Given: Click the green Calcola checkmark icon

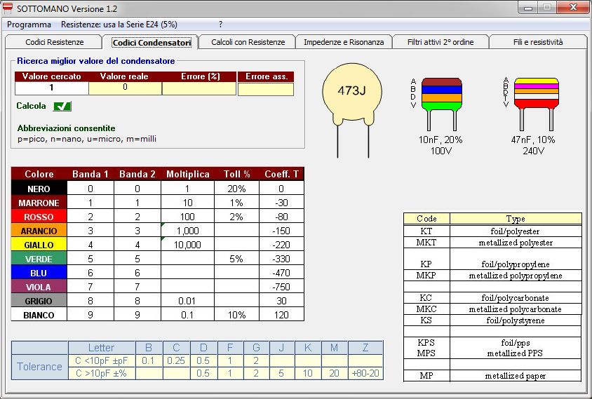Looking at the screenshot, I should (x=62, y=106).
